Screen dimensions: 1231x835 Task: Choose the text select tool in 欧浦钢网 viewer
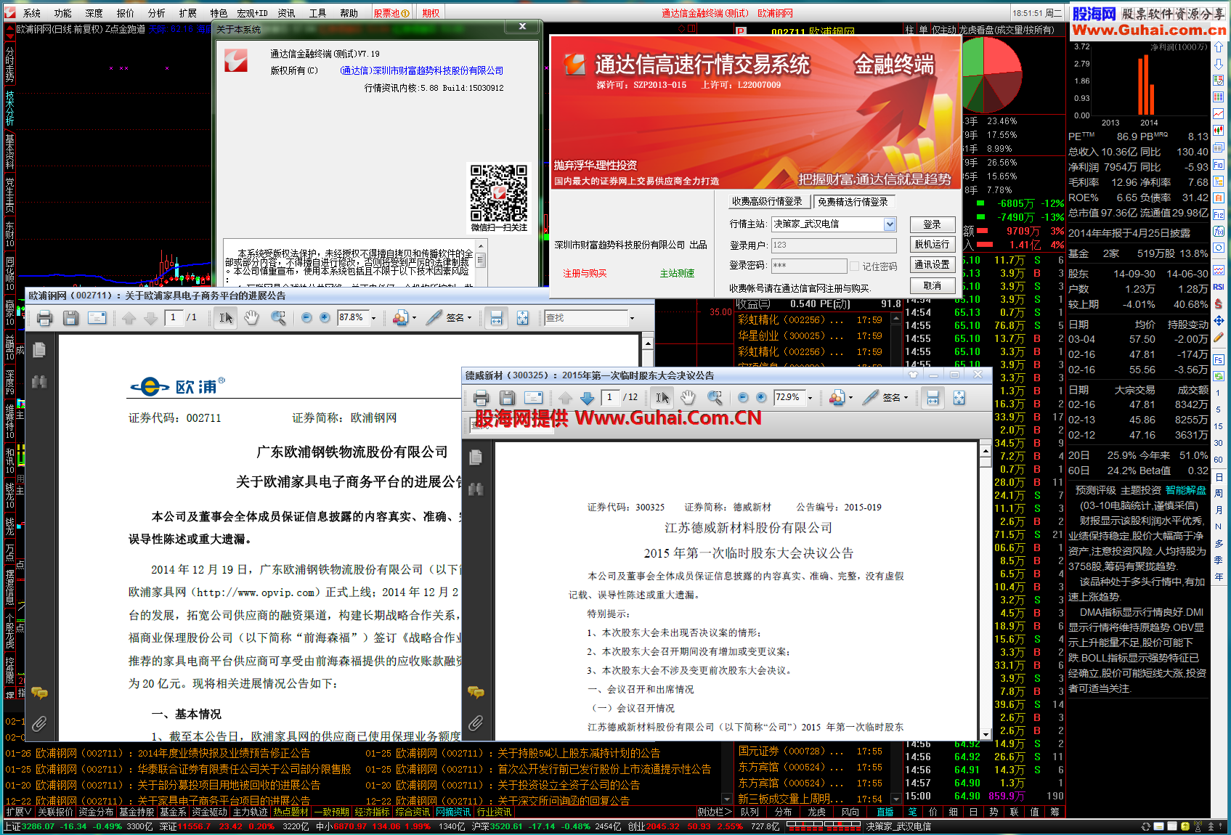tap(226, 318)
